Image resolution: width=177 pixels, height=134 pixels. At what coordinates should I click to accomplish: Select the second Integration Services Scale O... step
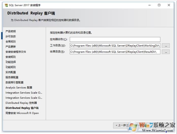pyautogui.click(x=24, y=98)
